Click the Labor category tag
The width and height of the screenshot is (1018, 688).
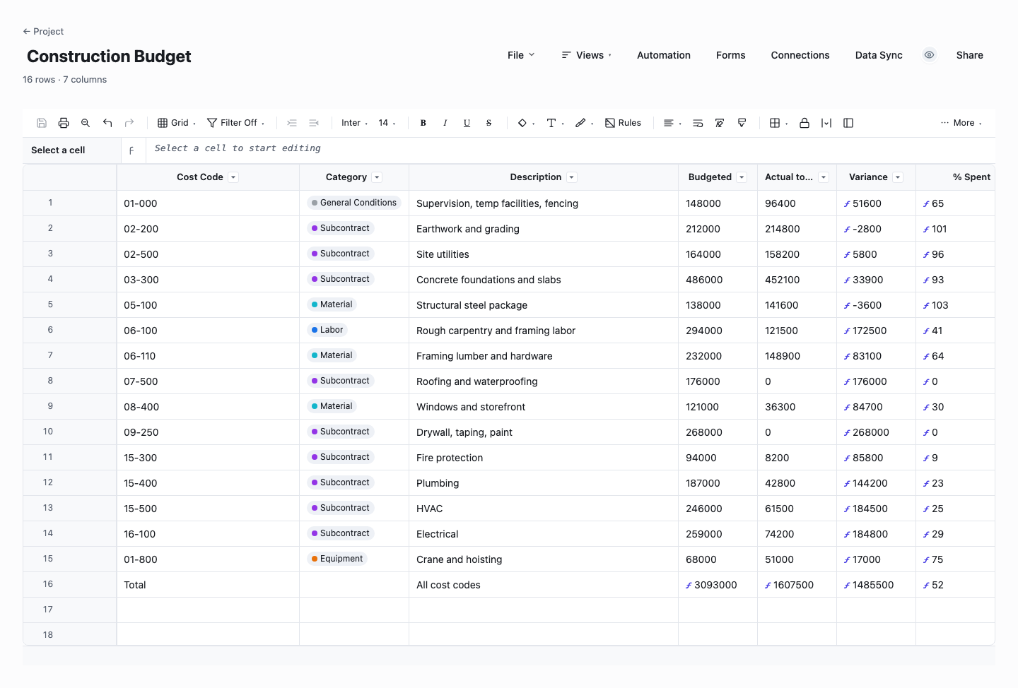pyautogui.click(x=327, y=330)
